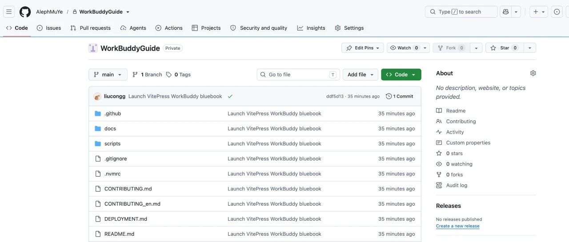Click the Go to file search field
The width and height of the screenshot is (569, 242).
298,75
